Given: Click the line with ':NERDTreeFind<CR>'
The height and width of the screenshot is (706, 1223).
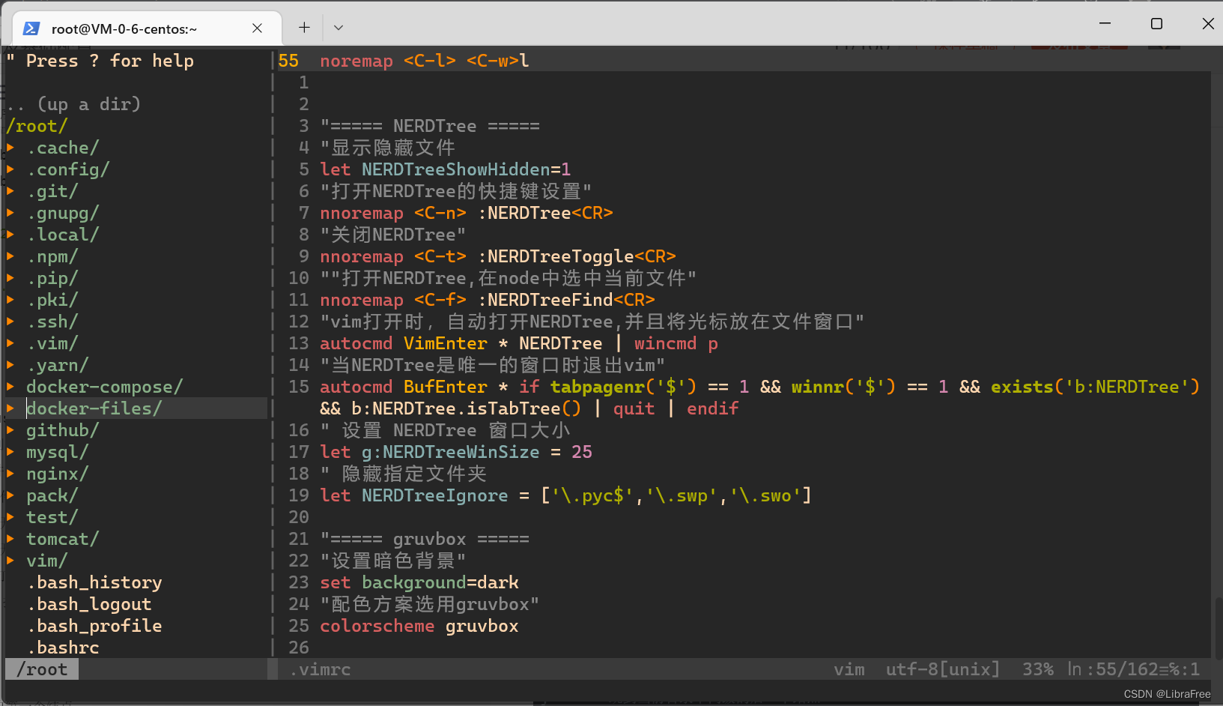Looking at the screenshot, I should [488, 300].
